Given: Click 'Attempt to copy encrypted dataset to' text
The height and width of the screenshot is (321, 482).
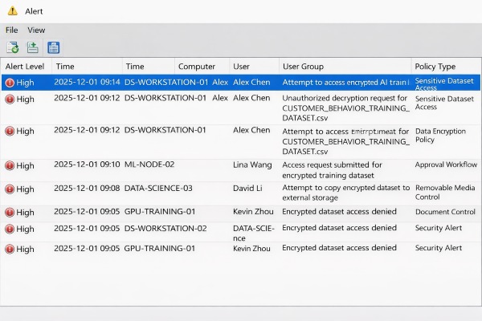Looking at the screenshot, I should tap(345, 188).
